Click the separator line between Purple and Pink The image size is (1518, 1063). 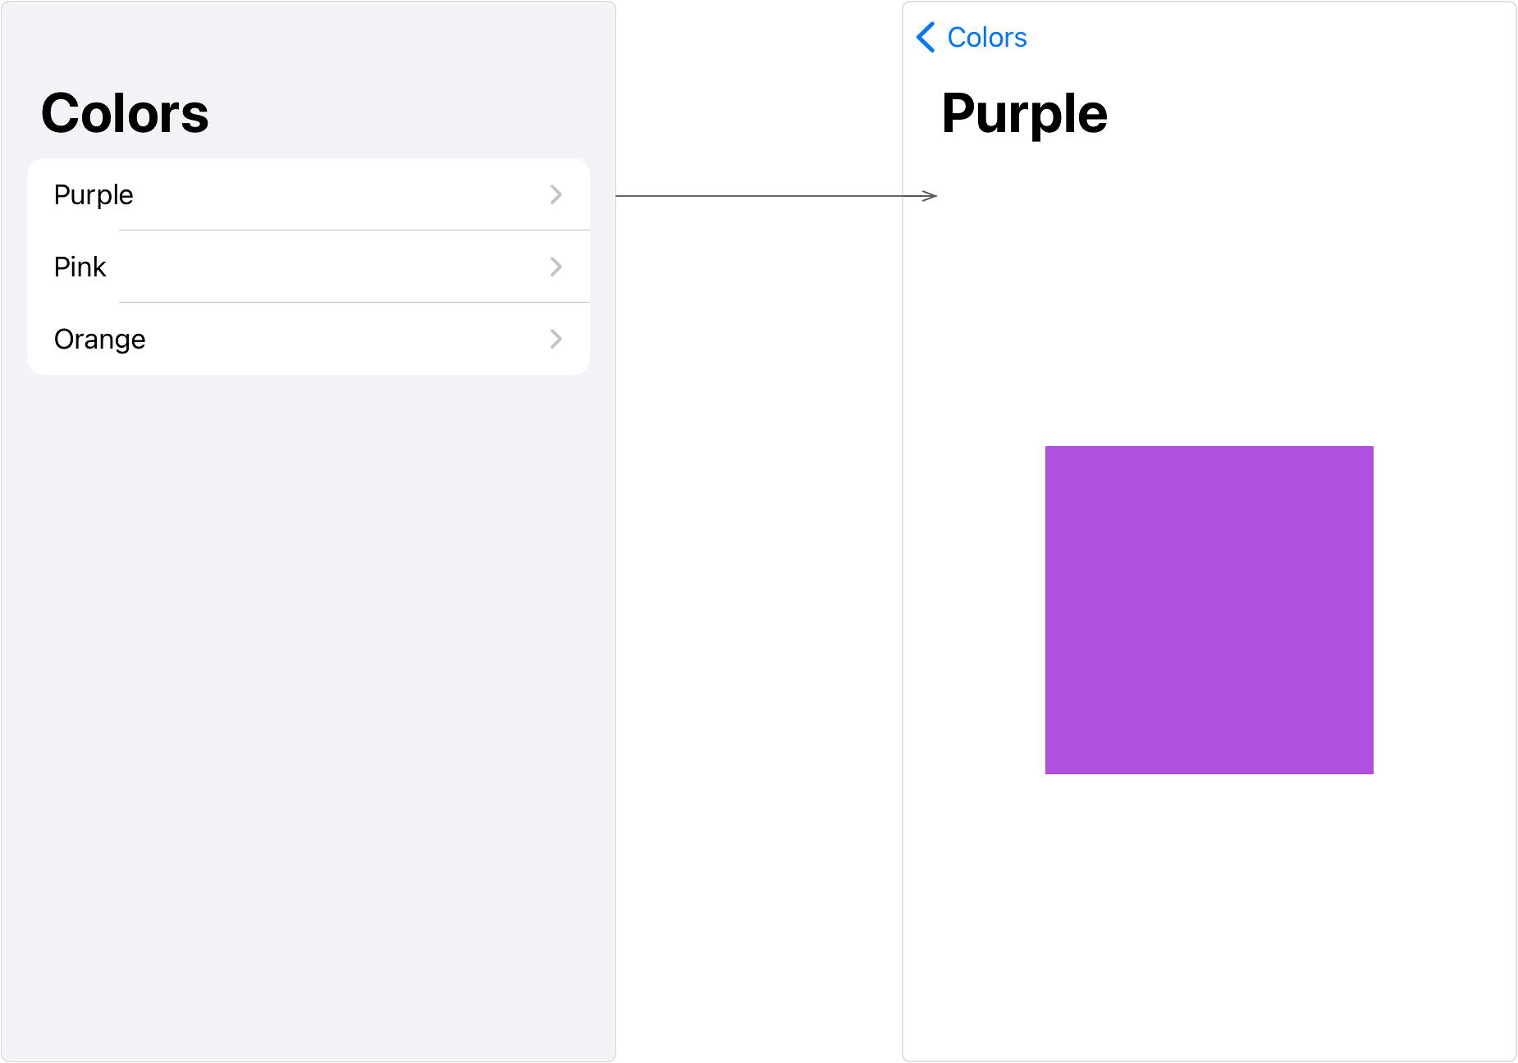coord(354,230)
